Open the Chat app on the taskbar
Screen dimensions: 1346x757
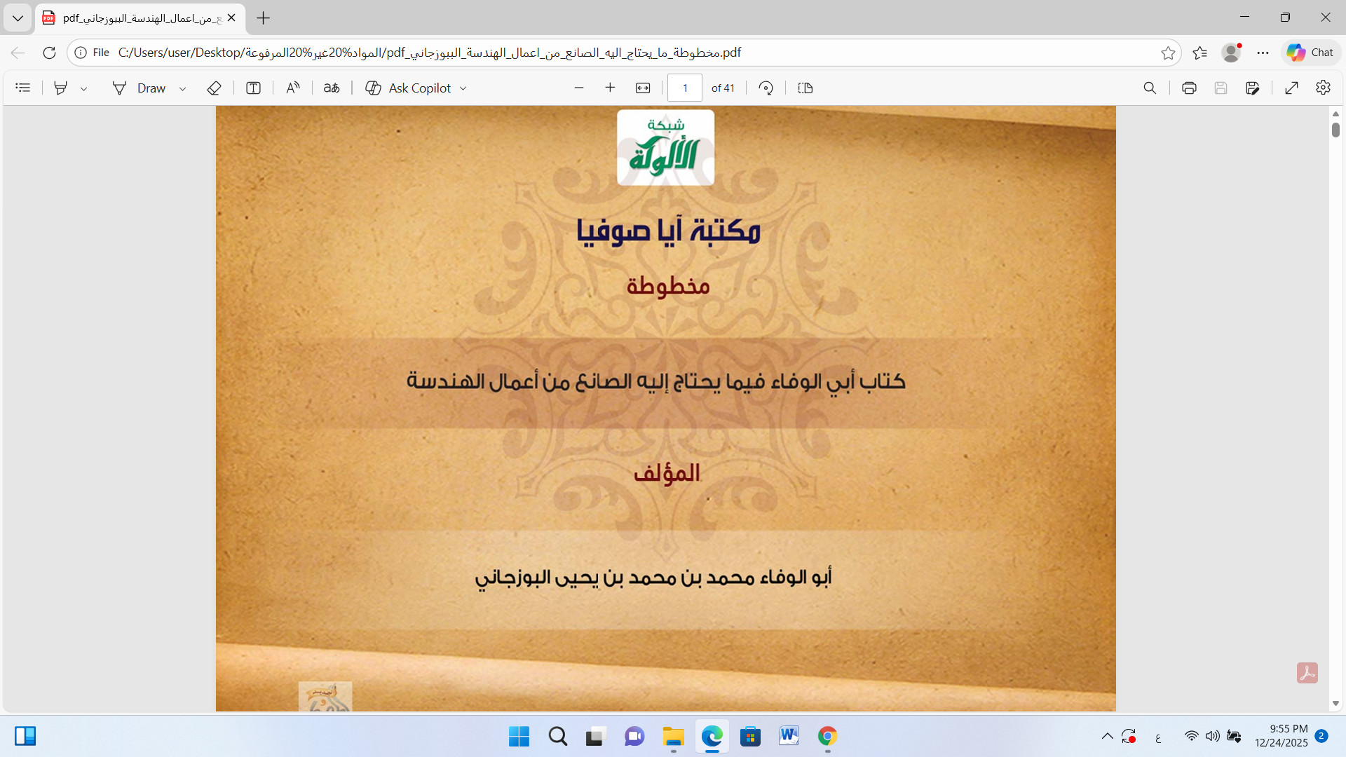coord(634,737)
